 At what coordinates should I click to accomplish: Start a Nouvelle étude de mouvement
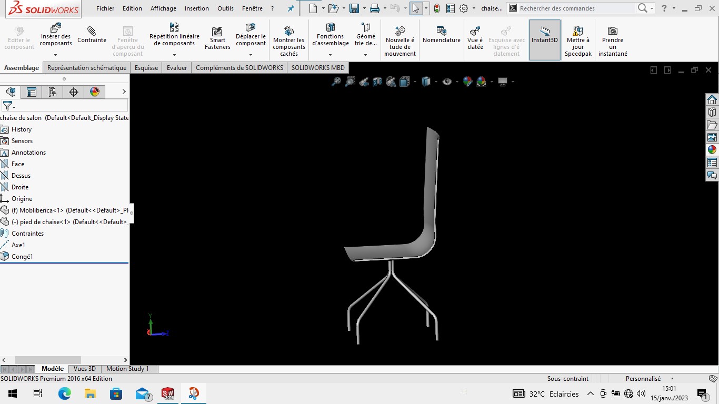pyautogui.click(x=400, y=42)
